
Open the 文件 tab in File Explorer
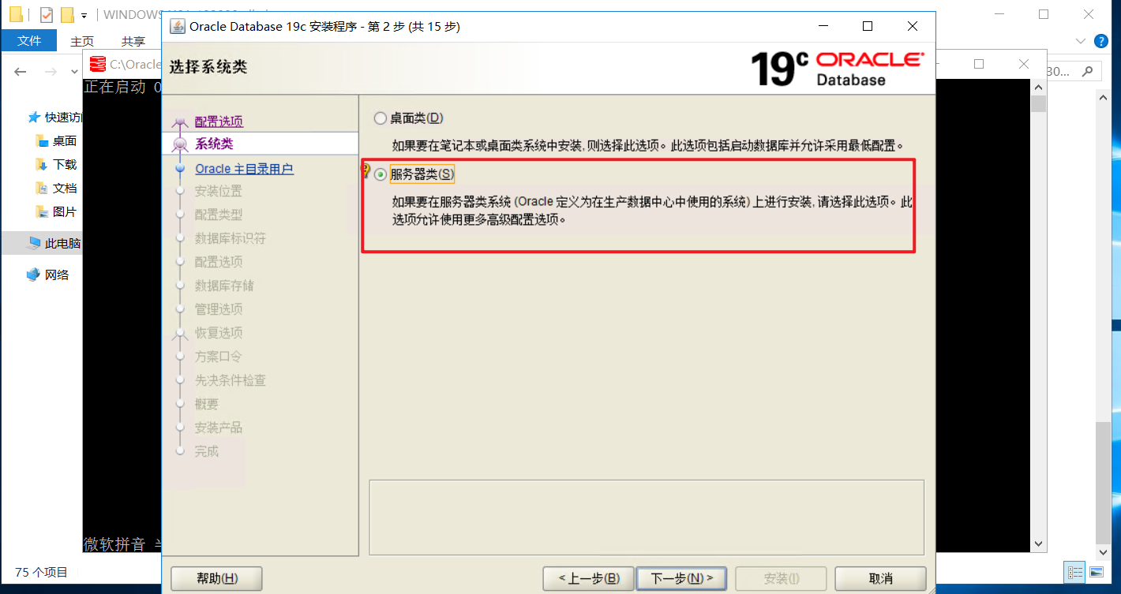click(28, 41)
